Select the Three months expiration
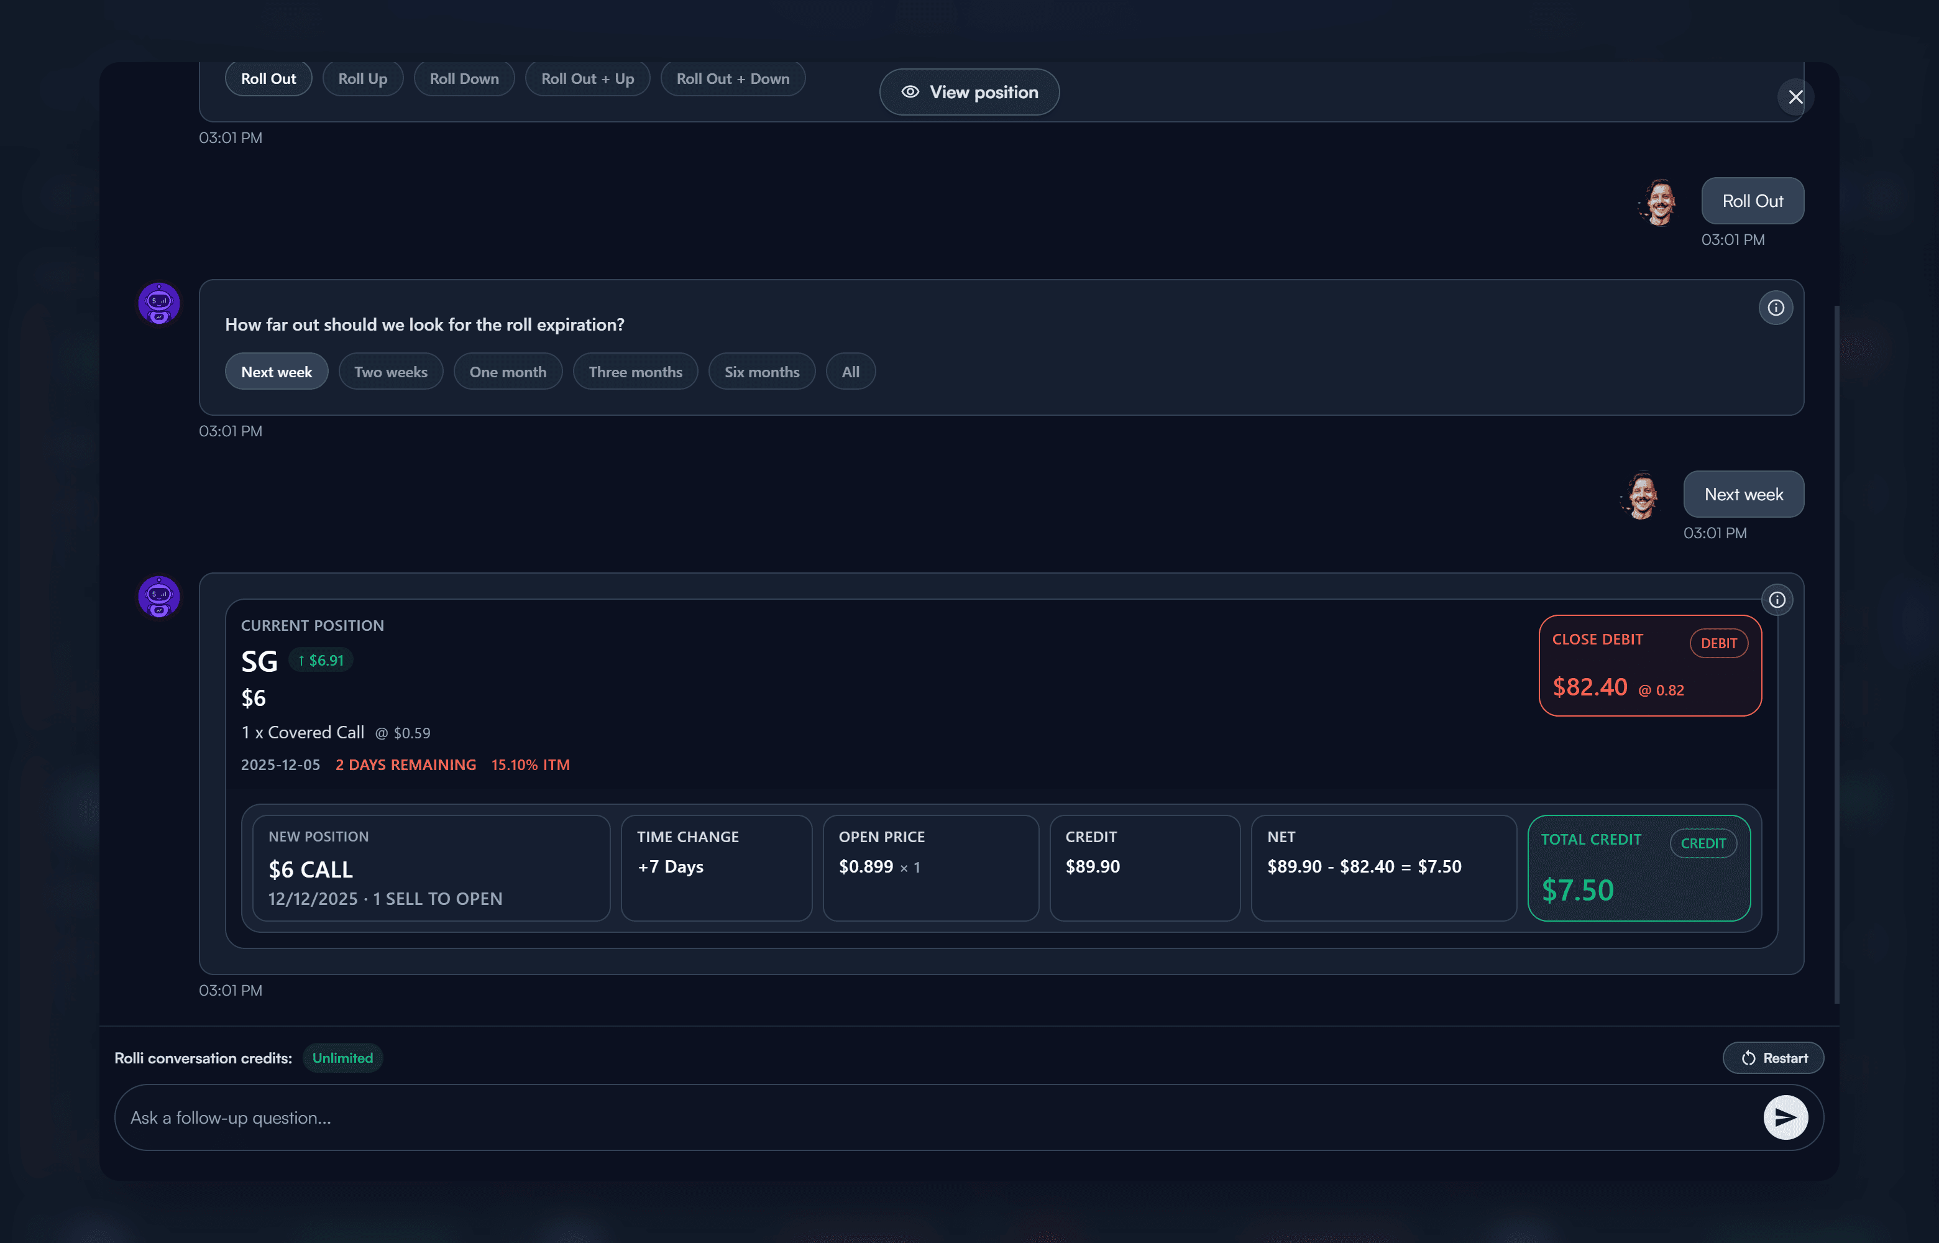Viewport: 1939px width, 1243px height. click(x=635, y=371)
